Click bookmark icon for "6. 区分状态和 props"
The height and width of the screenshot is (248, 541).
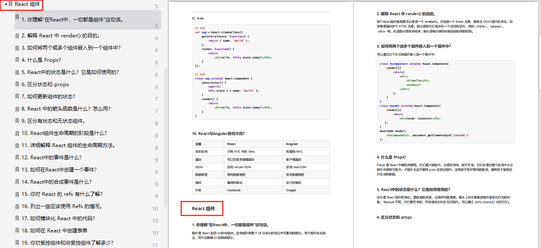17,84
